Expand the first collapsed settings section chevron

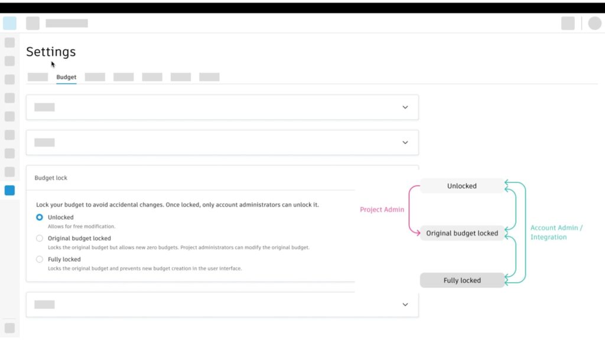tap(405, 107)
